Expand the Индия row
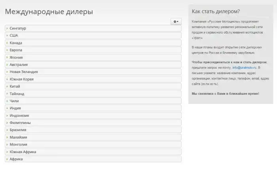Viewport: 277px width, 176px height. coord(15,108)
